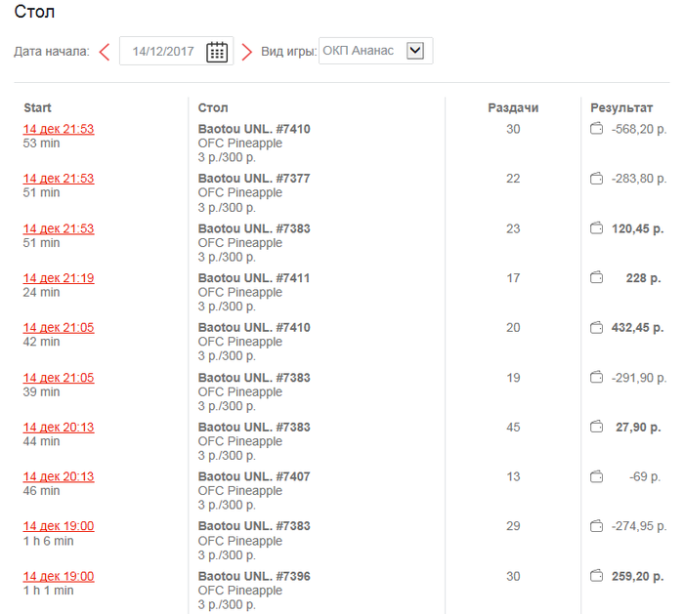Click the 14/12/2017 start date field
The image size is (684, 614).
(163, 52)
